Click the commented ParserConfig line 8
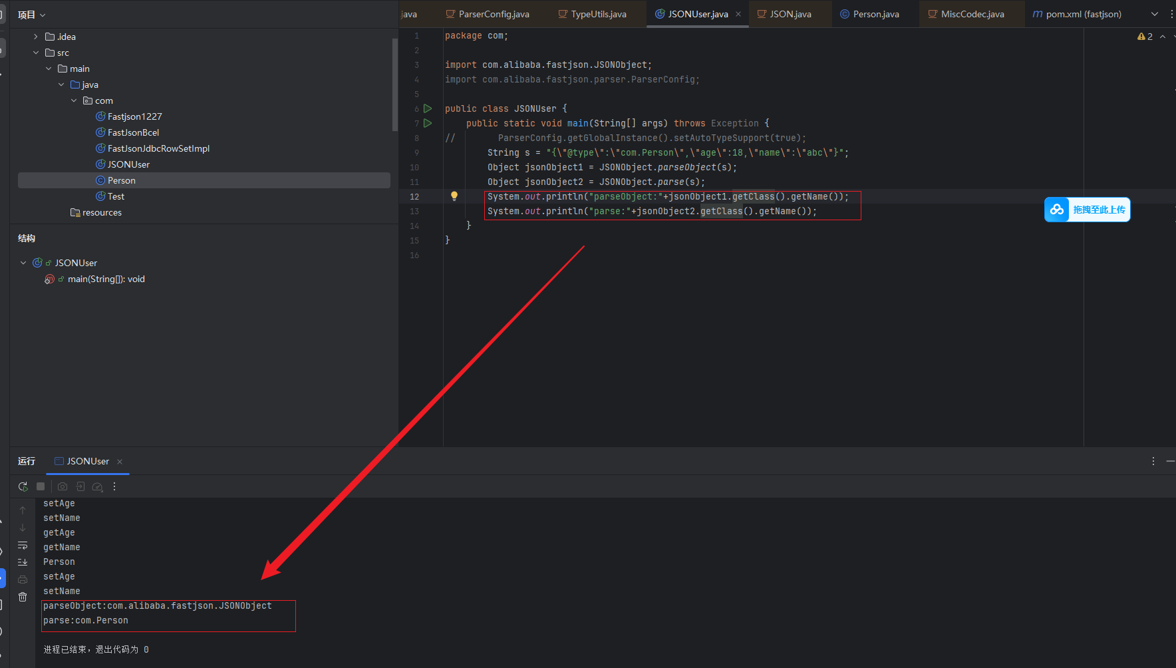 click(x=625, y=138)
